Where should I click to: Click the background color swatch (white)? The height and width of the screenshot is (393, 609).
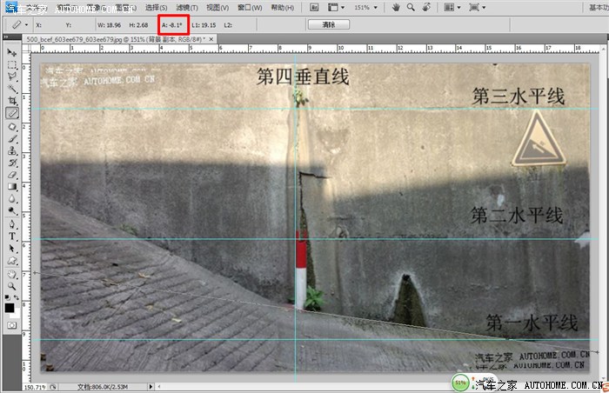point(17,314)
